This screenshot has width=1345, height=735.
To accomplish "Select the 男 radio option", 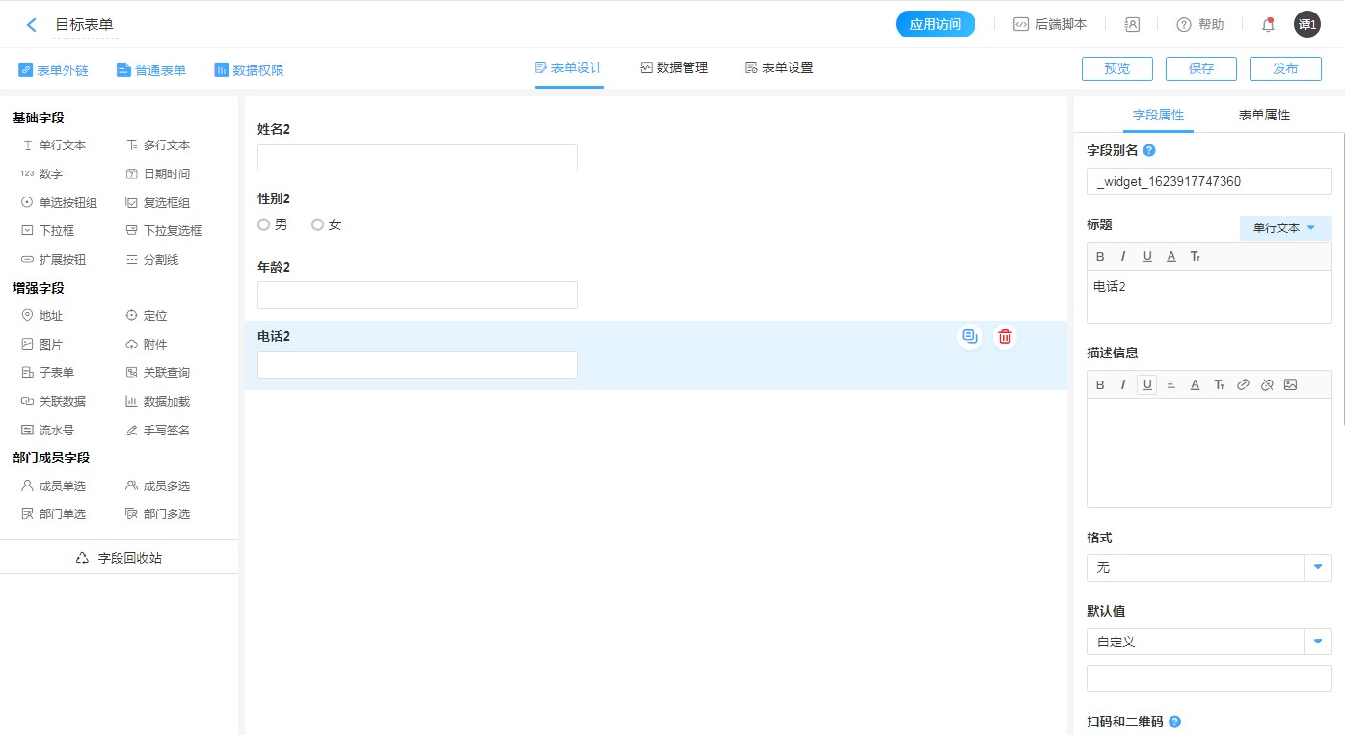I will [x=264, y=224].
